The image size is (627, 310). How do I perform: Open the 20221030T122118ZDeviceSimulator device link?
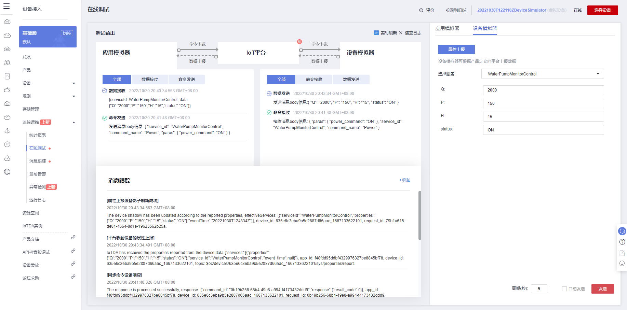(x=512, y=10)
